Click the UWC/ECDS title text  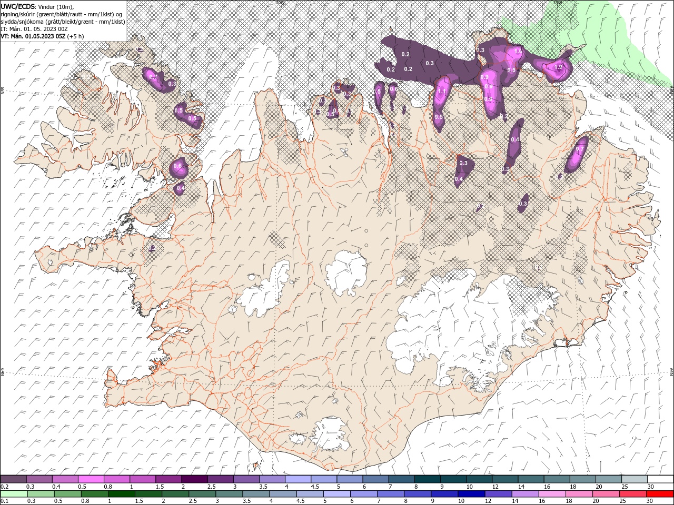click(17, 6)
